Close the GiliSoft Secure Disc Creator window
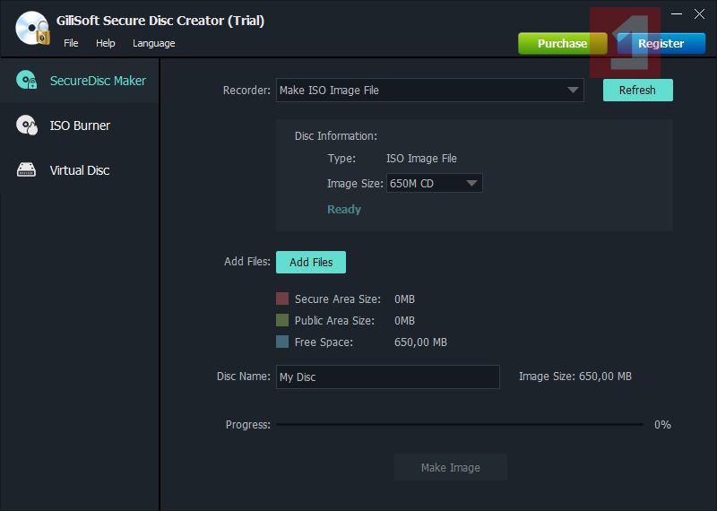 [699, 14]
